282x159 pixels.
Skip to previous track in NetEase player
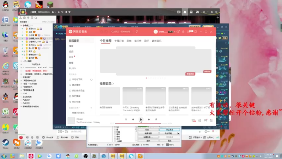tap(133, 119)
